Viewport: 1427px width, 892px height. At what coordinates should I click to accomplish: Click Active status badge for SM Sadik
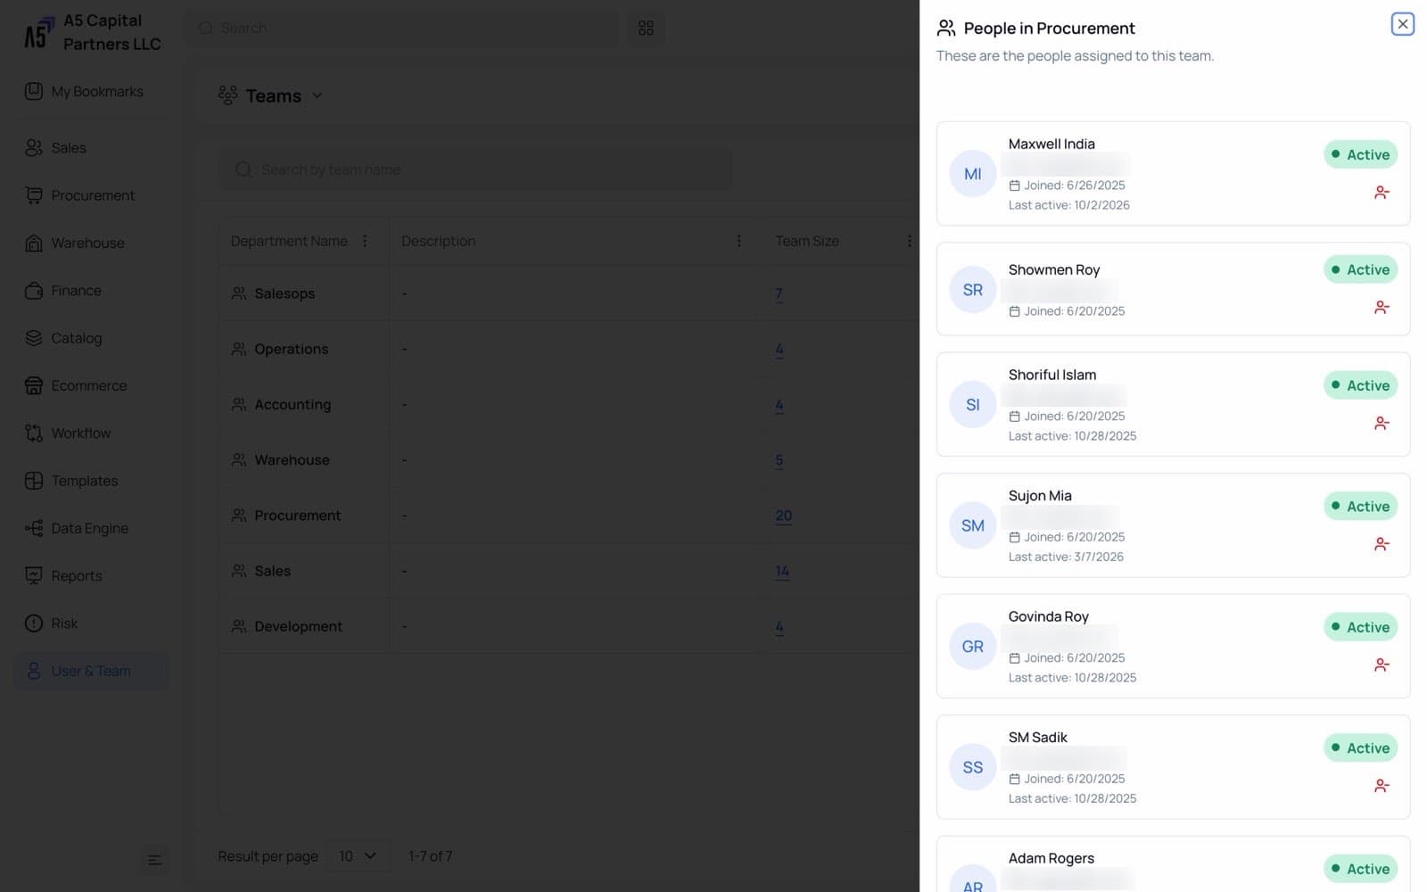pos(1360,747)
